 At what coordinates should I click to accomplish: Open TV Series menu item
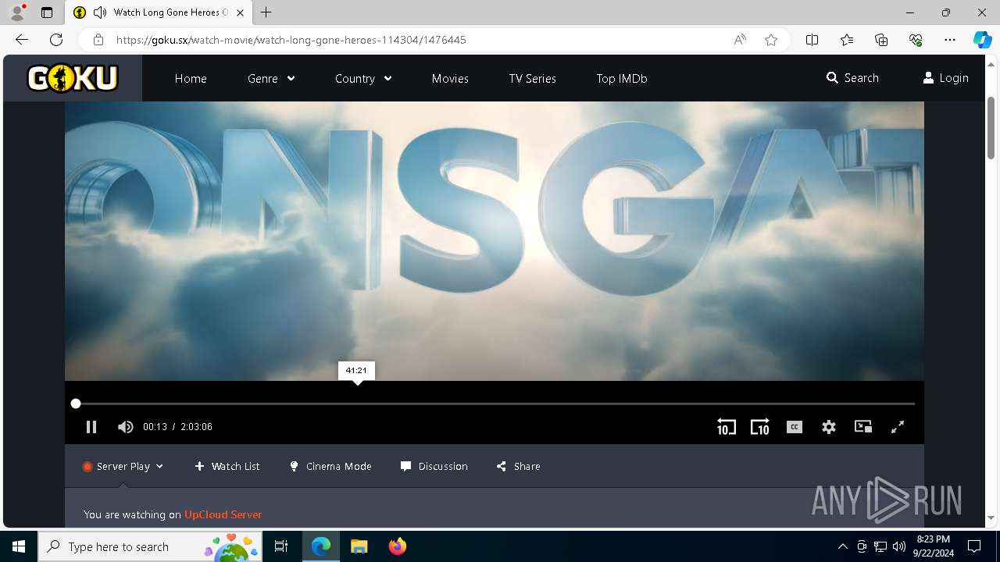tap(533, 79)
